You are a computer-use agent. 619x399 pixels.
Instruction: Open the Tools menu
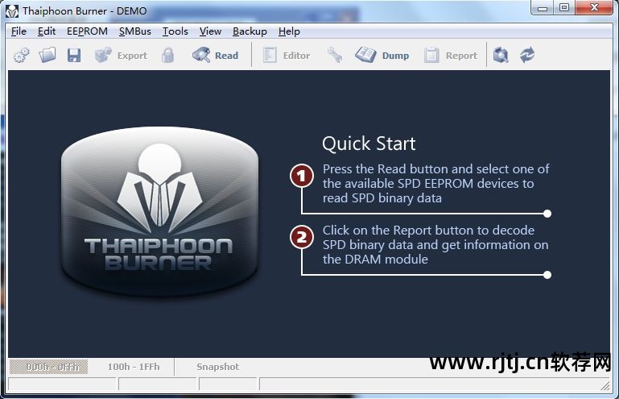[x=175, y=31]
